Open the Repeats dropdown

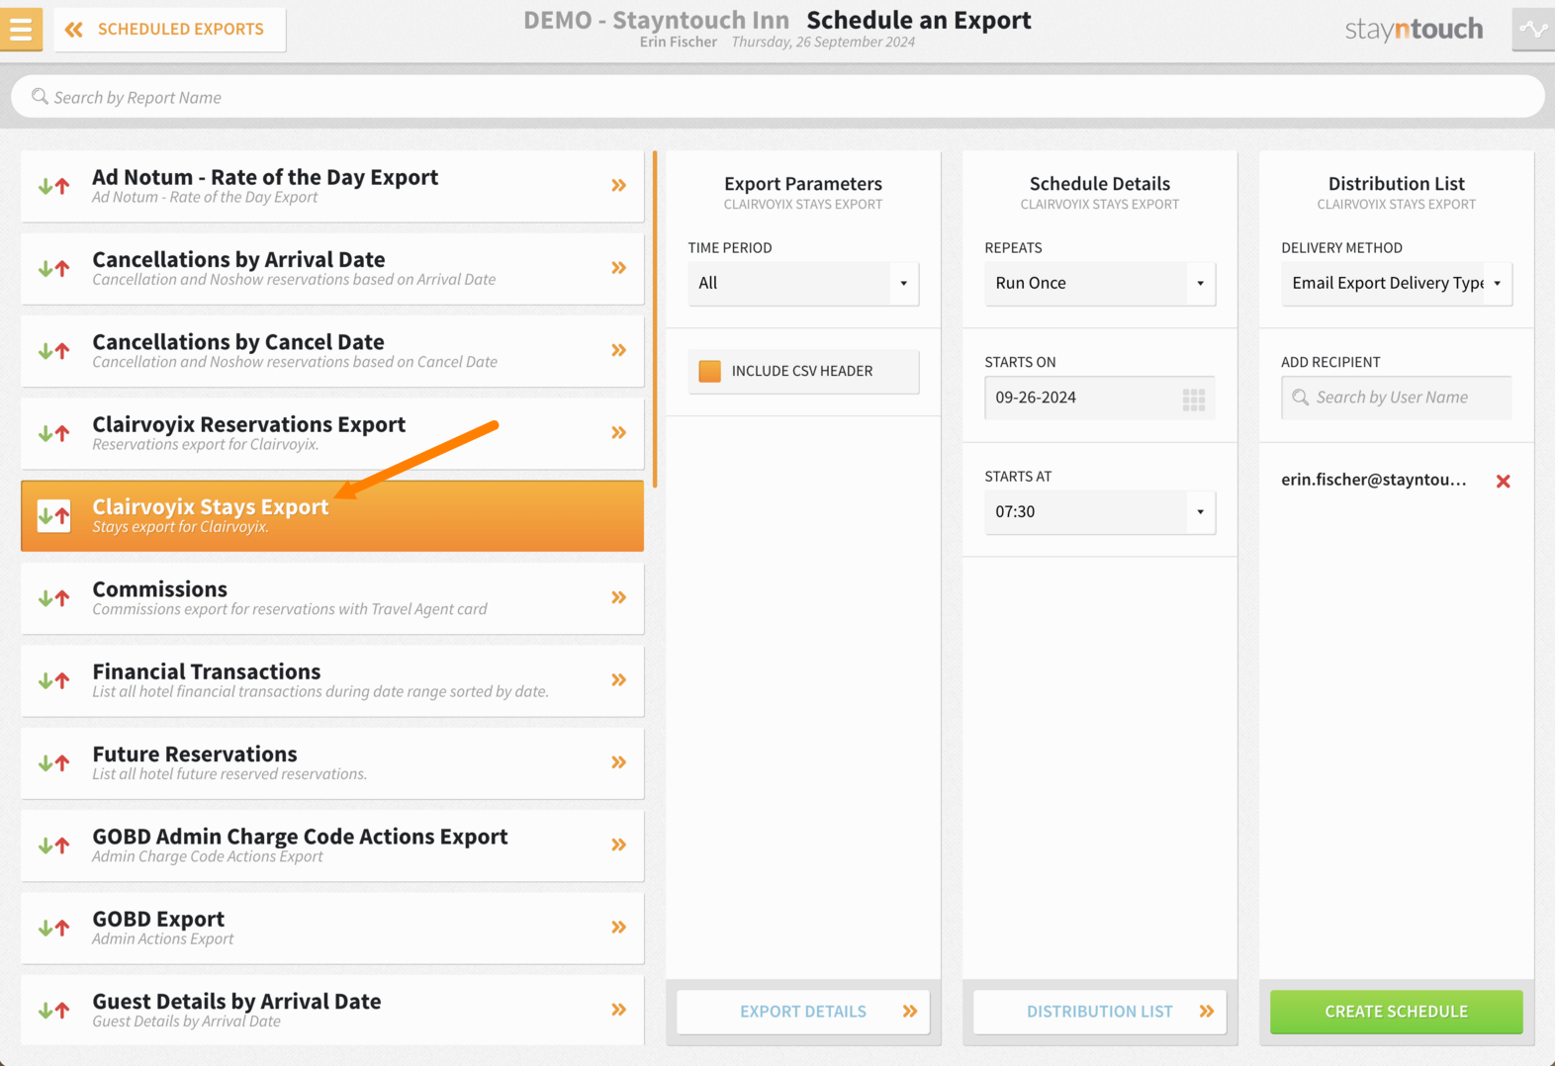pyautogui.click(x=1100, y=283)
